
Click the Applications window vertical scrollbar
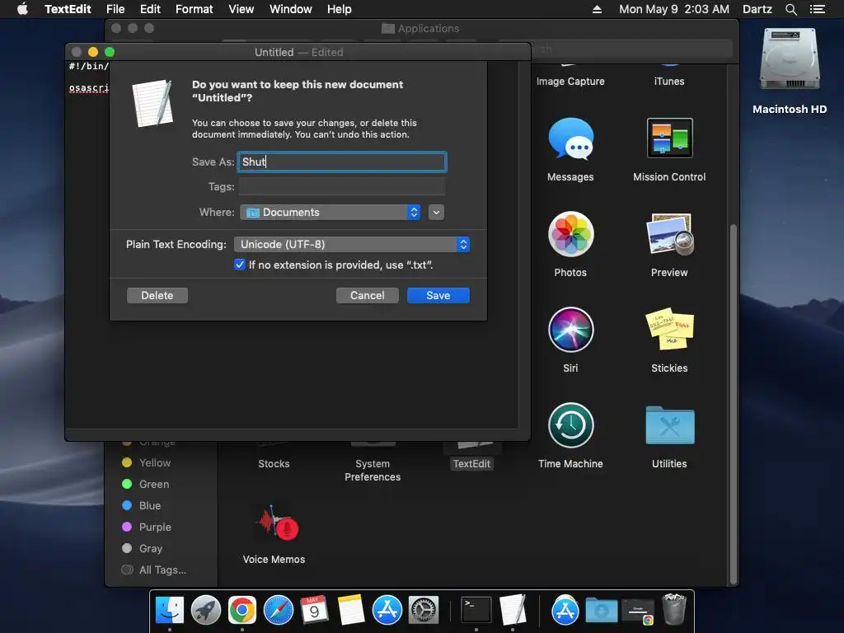click(733, 404)
